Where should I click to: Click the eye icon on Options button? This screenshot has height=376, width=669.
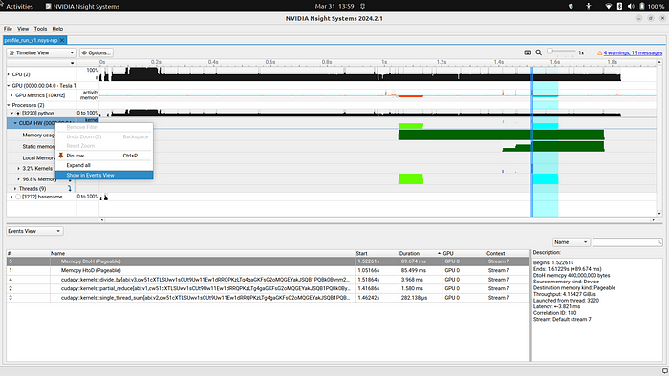(x=84, y=52)
